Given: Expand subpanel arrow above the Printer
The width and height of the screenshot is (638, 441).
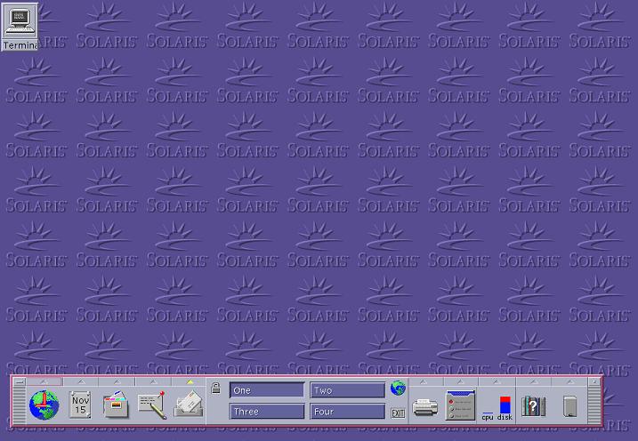Looking at the screenshot, I should tap(424, 381).
